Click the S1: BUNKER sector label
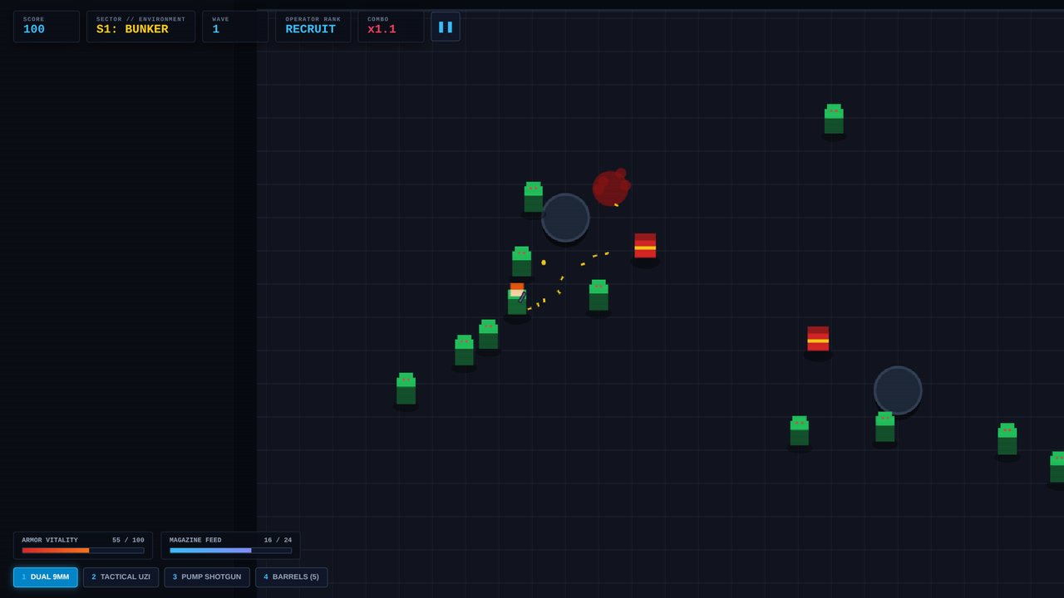The image size is (1064, 598). coord(132,30)
